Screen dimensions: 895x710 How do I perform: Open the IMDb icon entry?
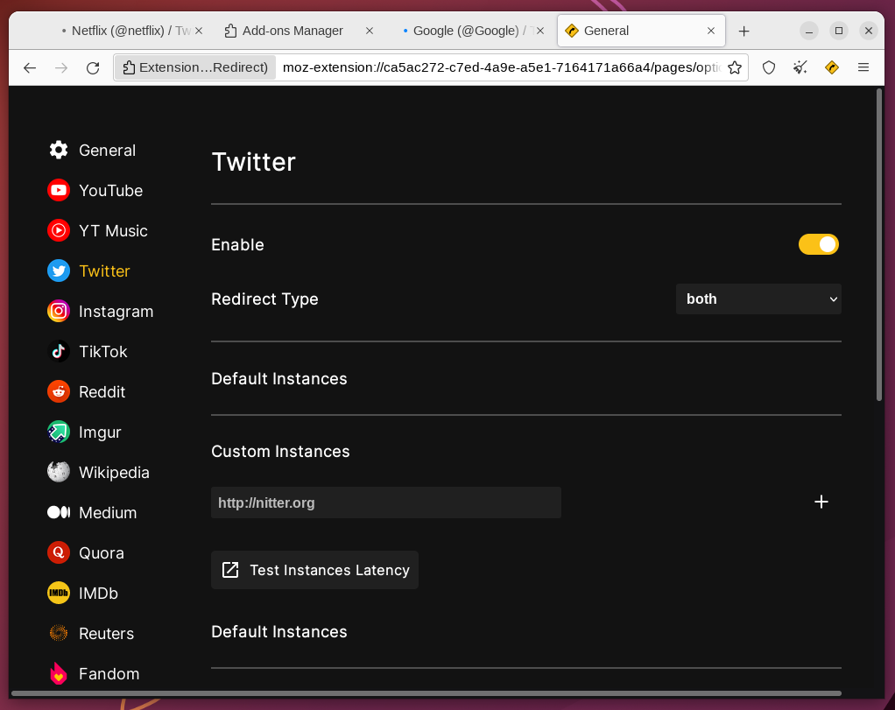coord(58,593)
